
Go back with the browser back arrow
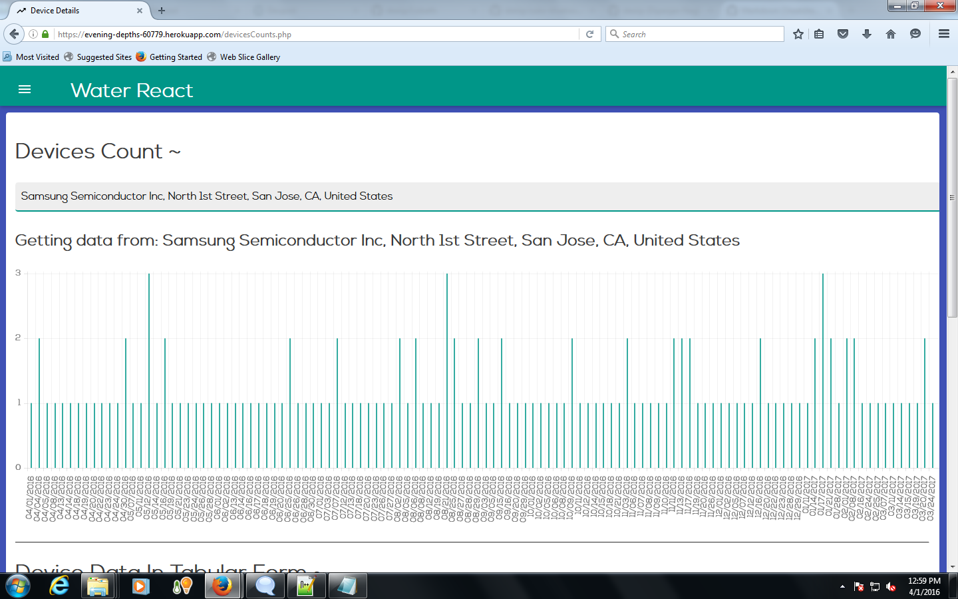click(13, 34)
